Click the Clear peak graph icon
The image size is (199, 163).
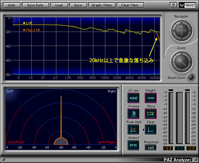(x=151, y=130)
